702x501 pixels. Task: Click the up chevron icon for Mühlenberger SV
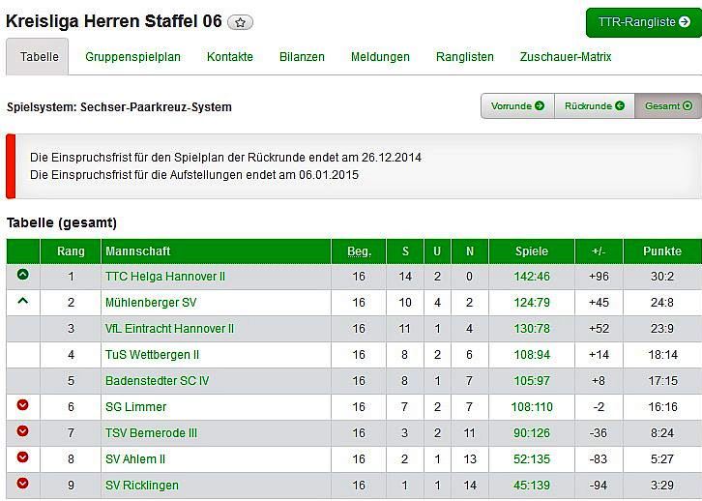pos(23,302)
